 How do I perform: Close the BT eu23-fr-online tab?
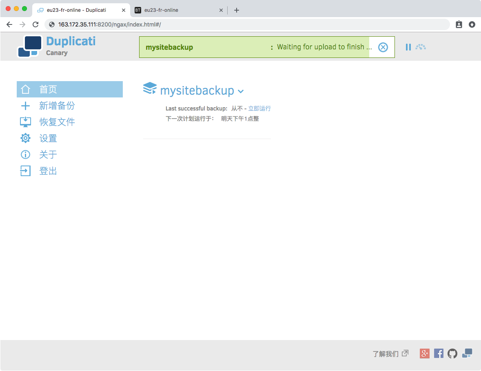click(x=221, y=10)
